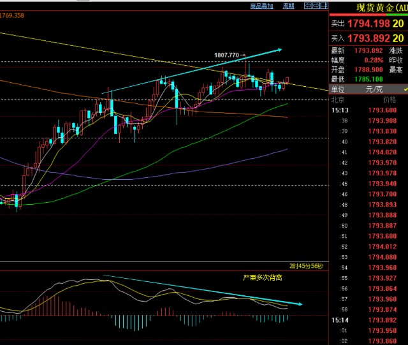Click the 2时45分56秒 countdown timer label
The image size is (408, 345).
pyautogui.click(x=305, y=265)
